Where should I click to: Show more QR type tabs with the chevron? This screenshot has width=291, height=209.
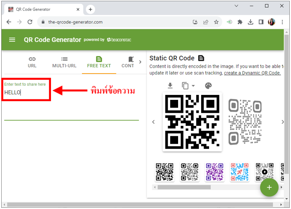pos(140,62)
